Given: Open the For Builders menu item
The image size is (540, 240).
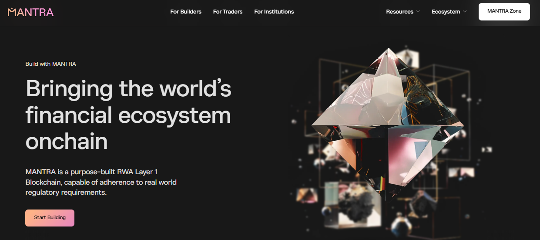Looking at the screenshot, I should (x=186, y=12).
